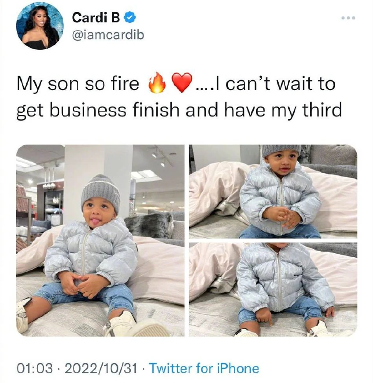This screenshot has width=373, height=383.
Task: Open the Cardi B display name
Action: [x=96, y=18]
